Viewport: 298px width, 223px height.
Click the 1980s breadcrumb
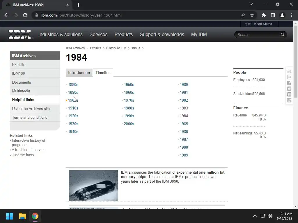click(136, 48)
